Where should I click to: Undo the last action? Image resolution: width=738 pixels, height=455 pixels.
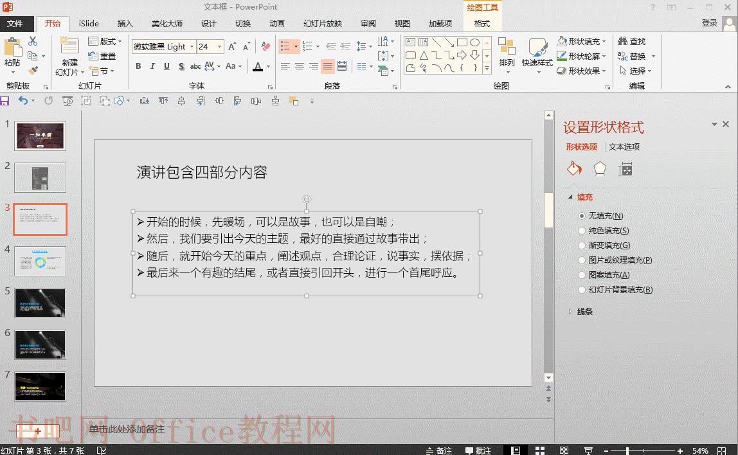[x=23, y=101]
